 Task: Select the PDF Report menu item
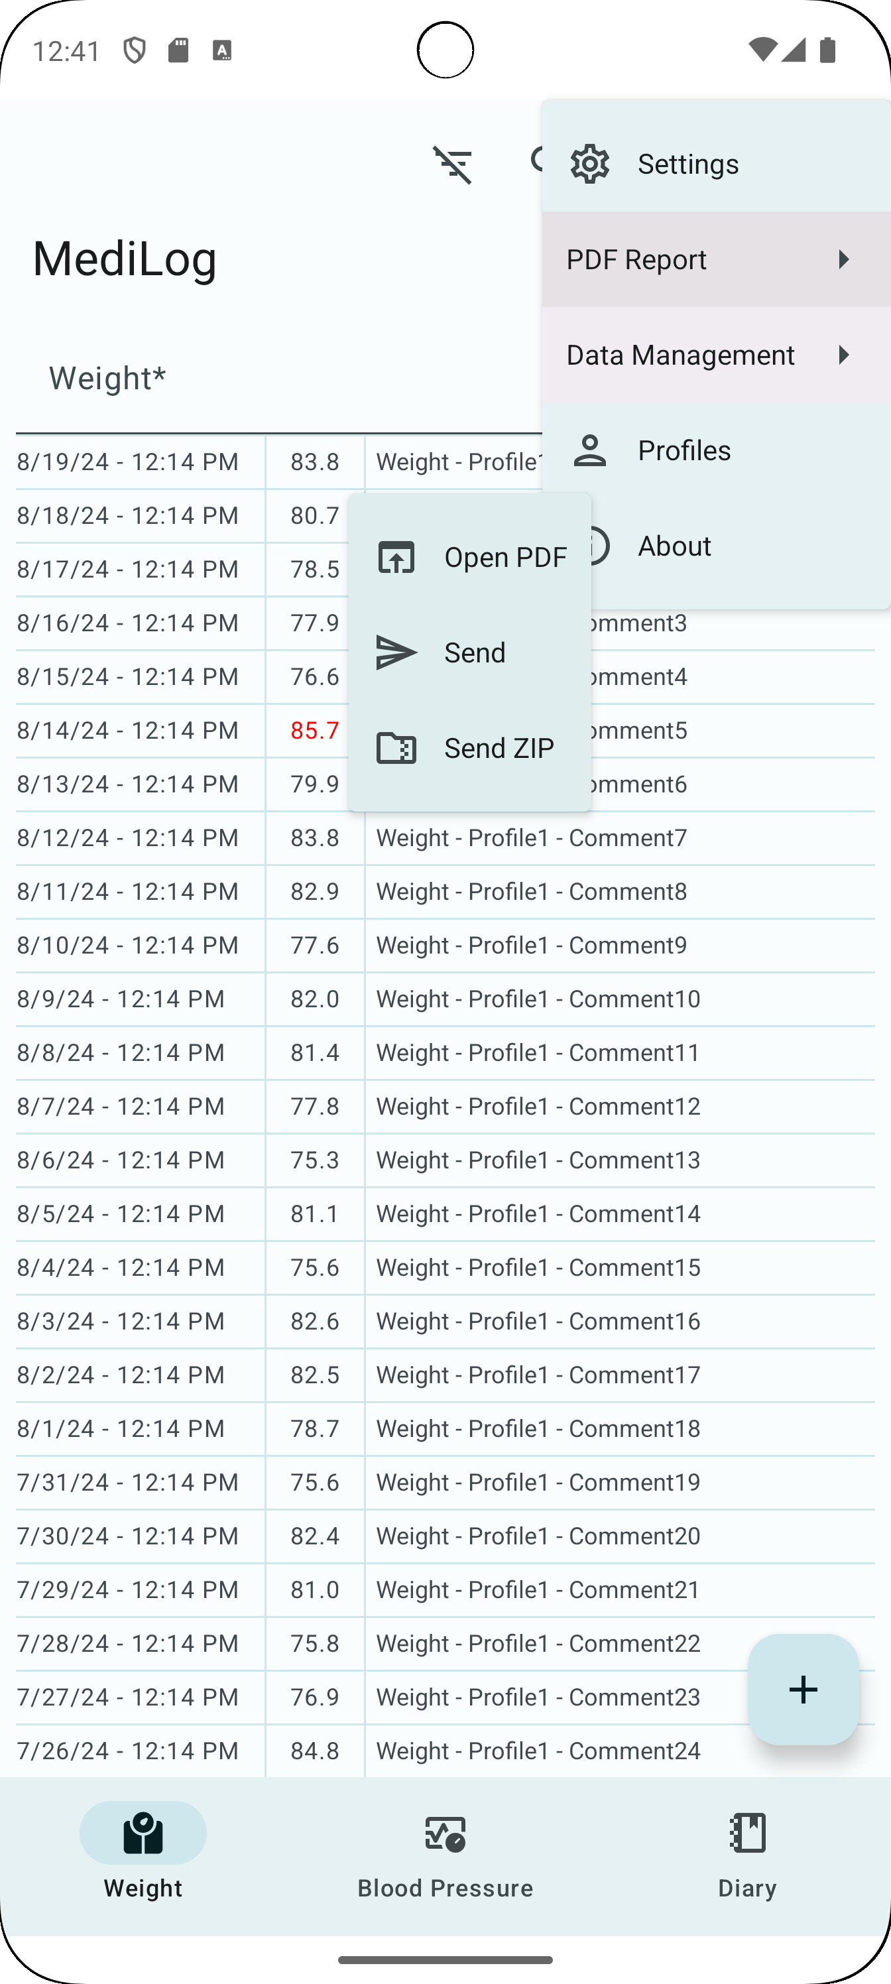click(636, 259)
